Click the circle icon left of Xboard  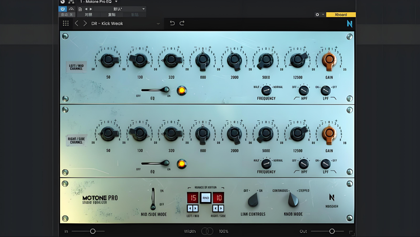tap(317, 15)
